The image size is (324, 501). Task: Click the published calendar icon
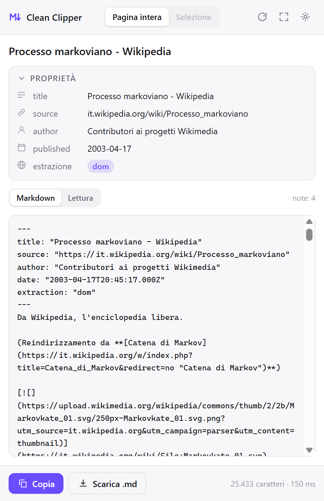[22, 147]
